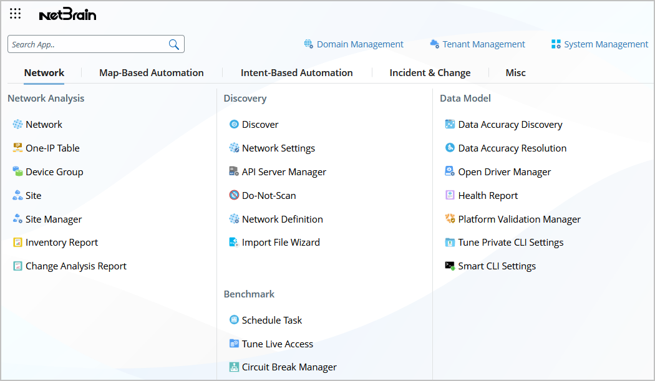Open the Inventory Report link
Screen dimensions: 655x381
[x=62, y=243]
